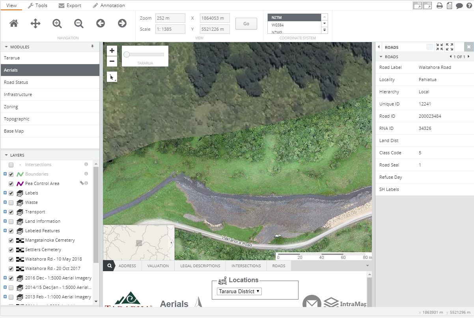The height and width of the screenshot is (318, 474).
Task: Click the second pop-out window icon
Action: pyautogui.click(x=427, y=6)
